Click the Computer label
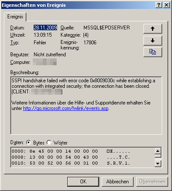This screenshot has height=191, width=172. 20,62
